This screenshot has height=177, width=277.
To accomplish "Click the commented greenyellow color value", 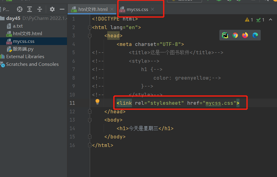I will [192, 78].
